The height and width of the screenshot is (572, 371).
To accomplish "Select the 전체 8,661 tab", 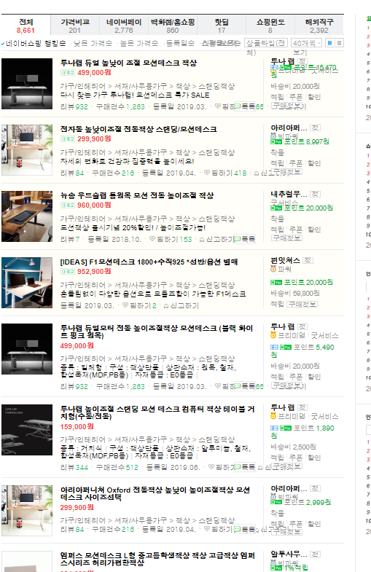I will (26, 26).
